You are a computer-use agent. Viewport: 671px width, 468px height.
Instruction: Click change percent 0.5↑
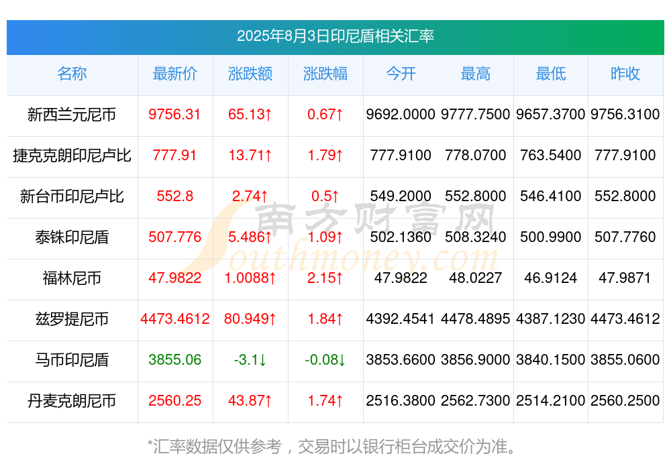coord(325,196)
